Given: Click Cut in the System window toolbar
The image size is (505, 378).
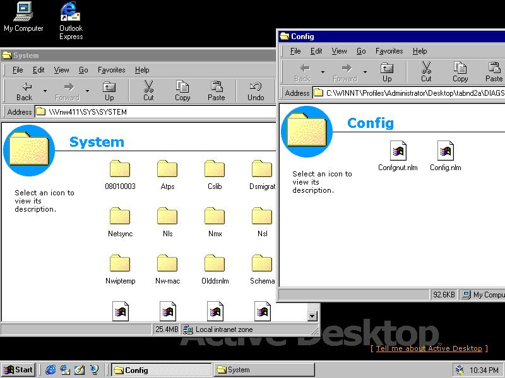Looking at the screenshot, I should coord(148,91).
